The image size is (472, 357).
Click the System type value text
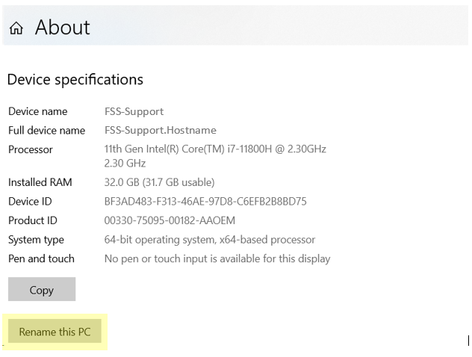[x=210, y=240]
